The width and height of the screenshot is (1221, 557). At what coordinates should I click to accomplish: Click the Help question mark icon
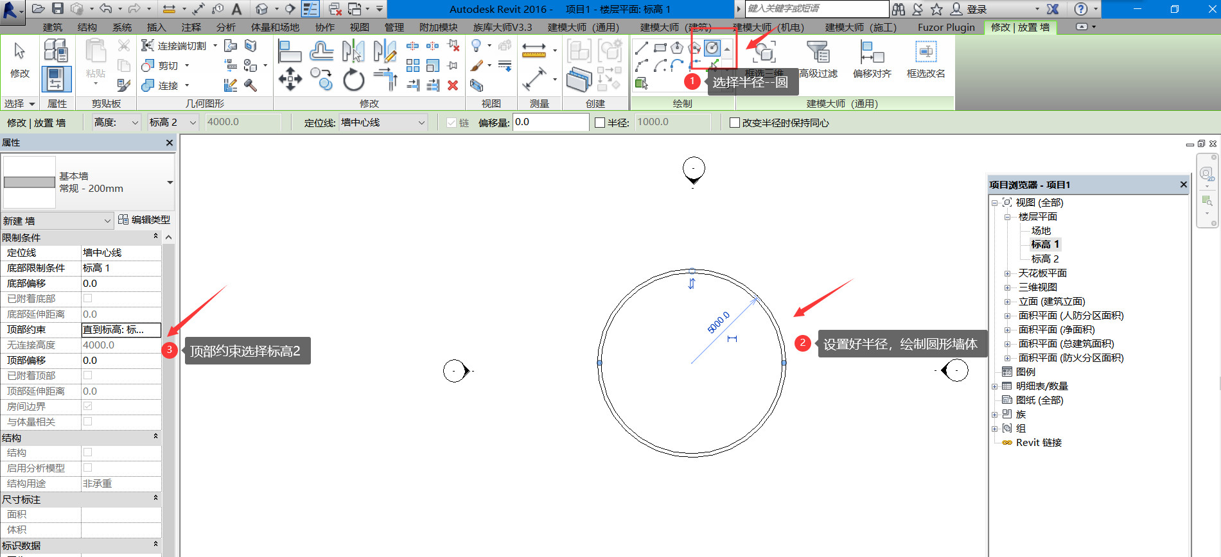point(1081,9)
